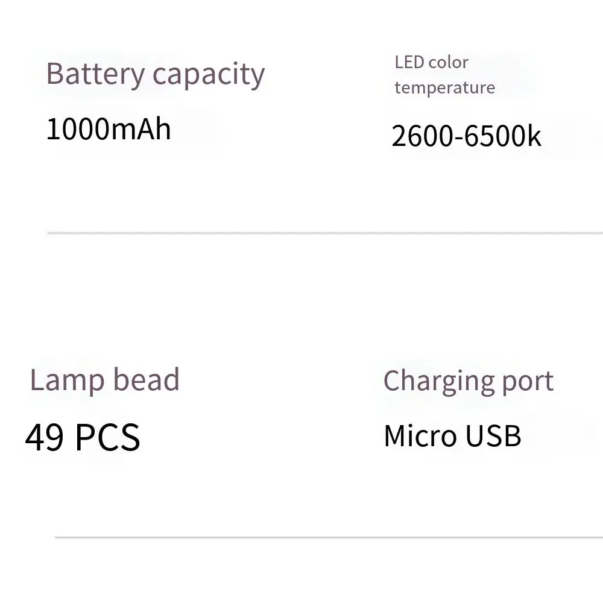
Task: Click the word "PCS" after 49
Action: [x=108, y=437]
